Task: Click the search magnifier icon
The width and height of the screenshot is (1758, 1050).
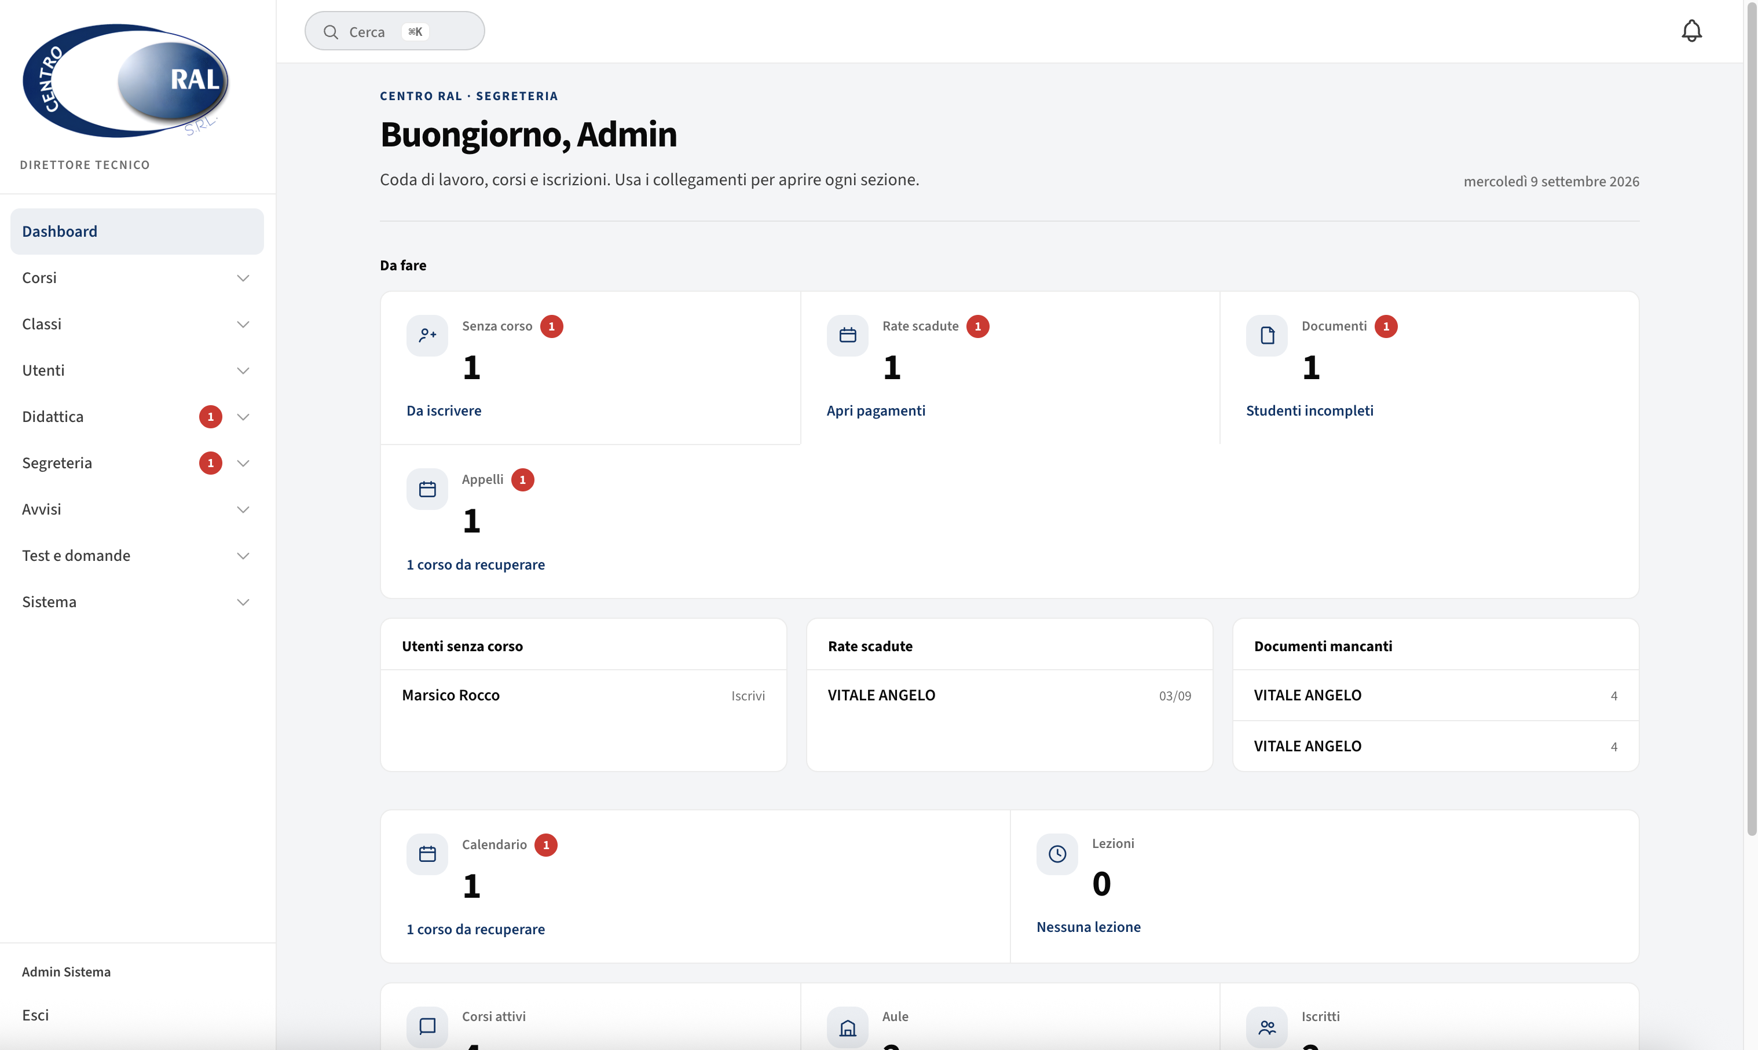Action: 331,32
